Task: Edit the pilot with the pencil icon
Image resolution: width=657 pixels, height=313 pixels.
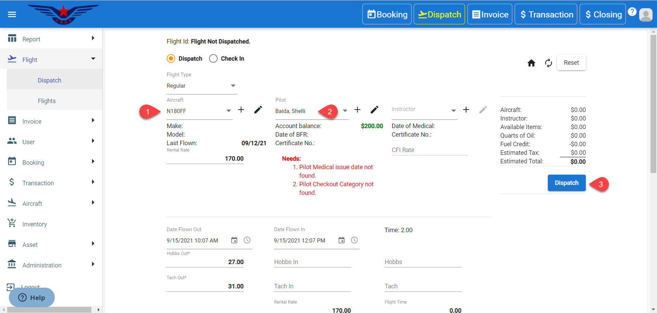Action: (374, 110)
